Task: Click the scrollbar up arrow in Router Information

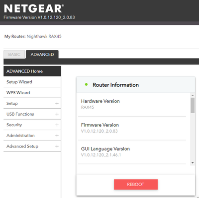Action: (193, 95)
